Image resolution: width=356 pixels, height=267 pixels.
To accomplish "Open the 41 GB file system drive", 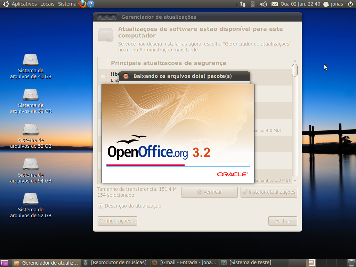I will coord(31,66).
